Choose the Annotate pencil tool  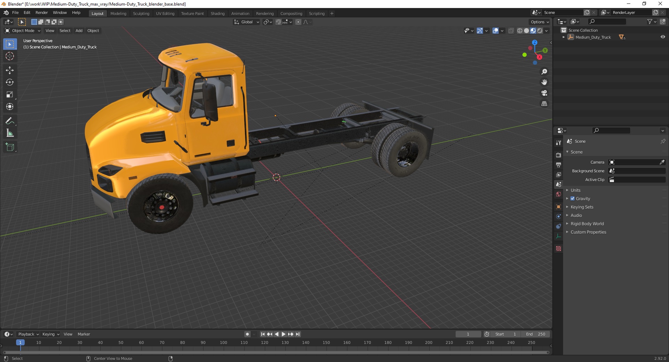tap(10, 121)
